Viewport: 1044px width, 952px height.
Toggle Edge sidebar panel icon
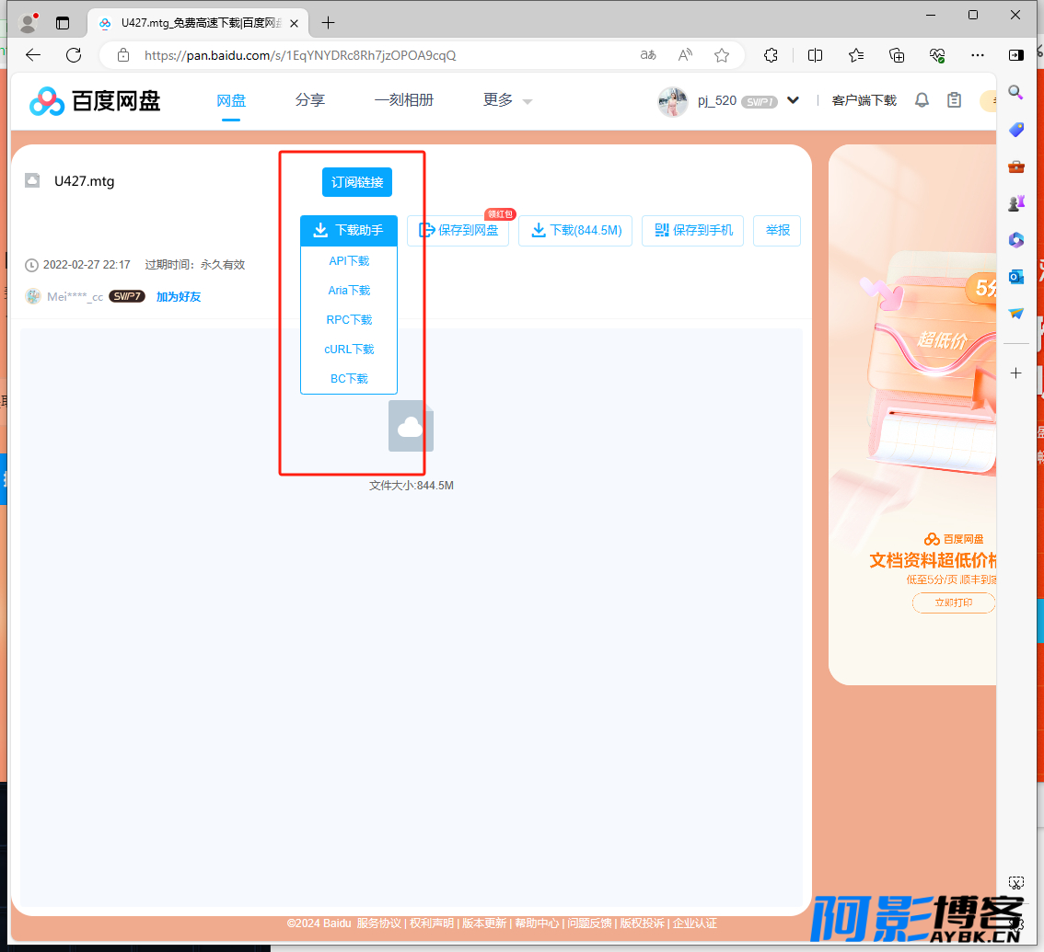pos(1016,55)
